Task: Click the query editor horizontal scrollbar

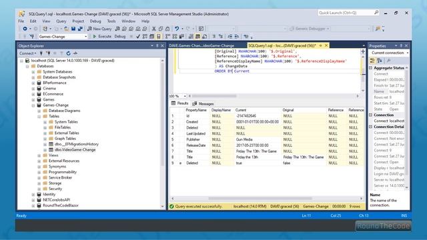Action: coord(214,96)
